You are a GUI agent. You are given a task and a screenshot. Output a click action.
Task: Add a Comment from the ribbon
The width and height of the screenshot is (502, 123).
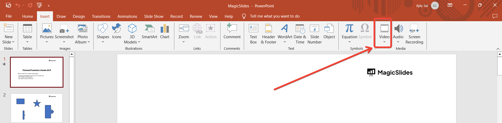pos(232,31)
